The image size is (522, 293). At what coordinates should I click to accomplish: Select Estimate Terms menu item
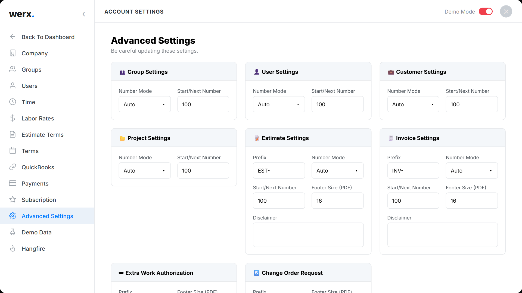(43, 135)
